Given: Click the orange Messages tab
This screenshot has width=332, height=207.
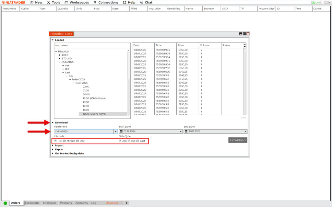Looking at the screenshot, I should coord(113,203).
